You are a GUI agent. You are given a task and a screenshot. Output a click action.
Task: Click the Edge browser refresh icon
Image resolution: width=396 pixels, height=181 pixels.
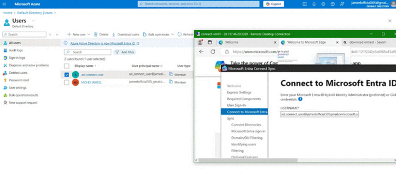point(212,52)
